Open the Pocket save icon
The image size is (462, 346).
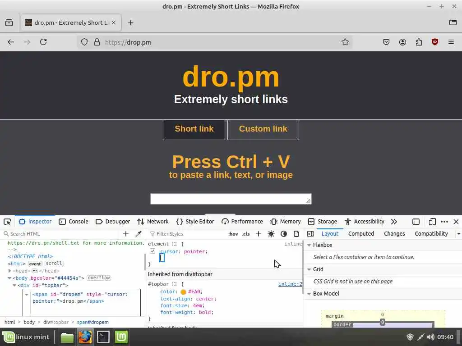point(386,42)
